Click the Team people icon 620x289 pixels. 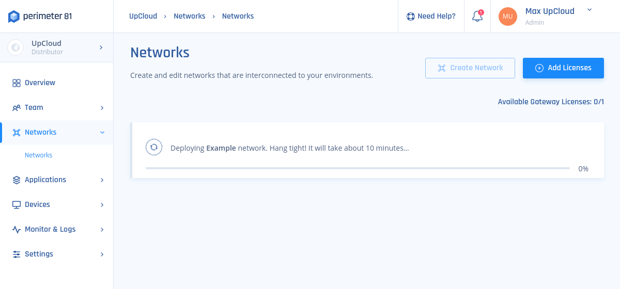17,107
